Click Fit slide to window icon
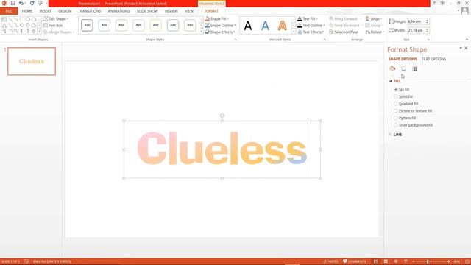471x265 pixels. click(x=467, y=261)
